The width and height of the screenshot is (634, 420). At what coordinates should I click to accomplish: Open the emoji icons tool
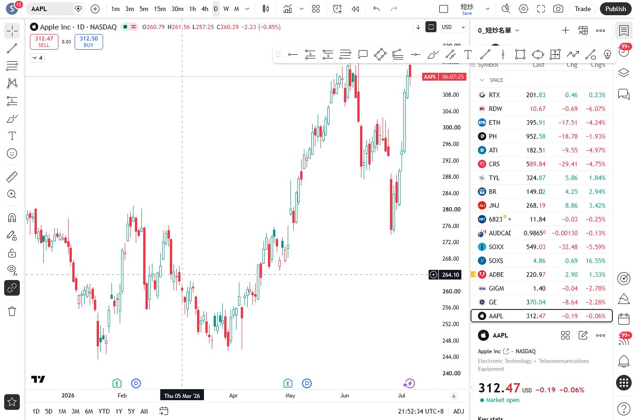click(x=12, y=153)
